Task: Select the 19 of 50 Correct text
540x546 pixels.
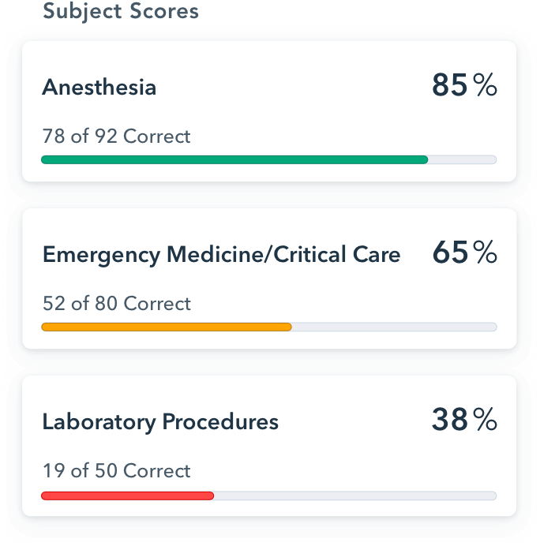Action: click(x=116, y=470)
